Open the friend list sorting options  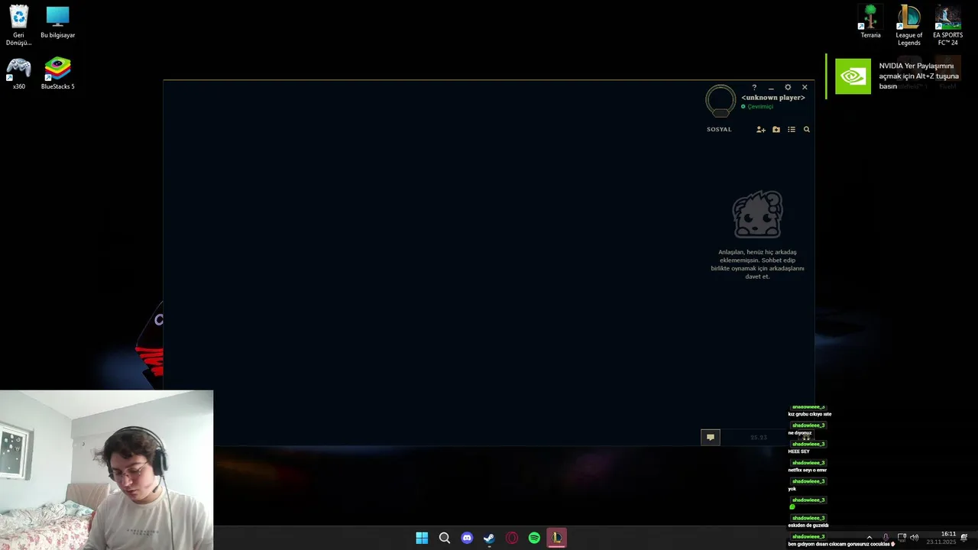pyautogui.click(x=792, y=130)
